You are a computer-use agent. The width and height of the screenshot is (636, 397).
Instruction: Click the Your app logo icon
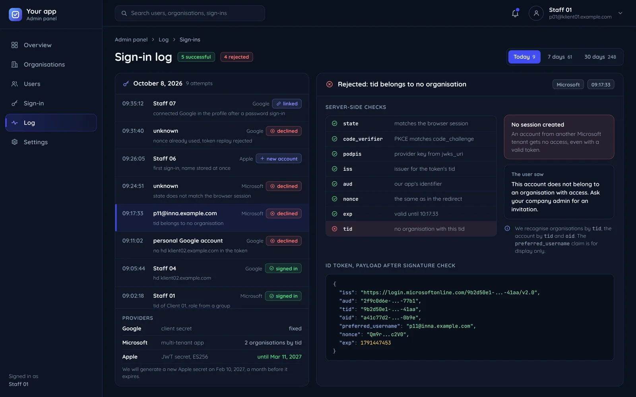coord(16,15)
